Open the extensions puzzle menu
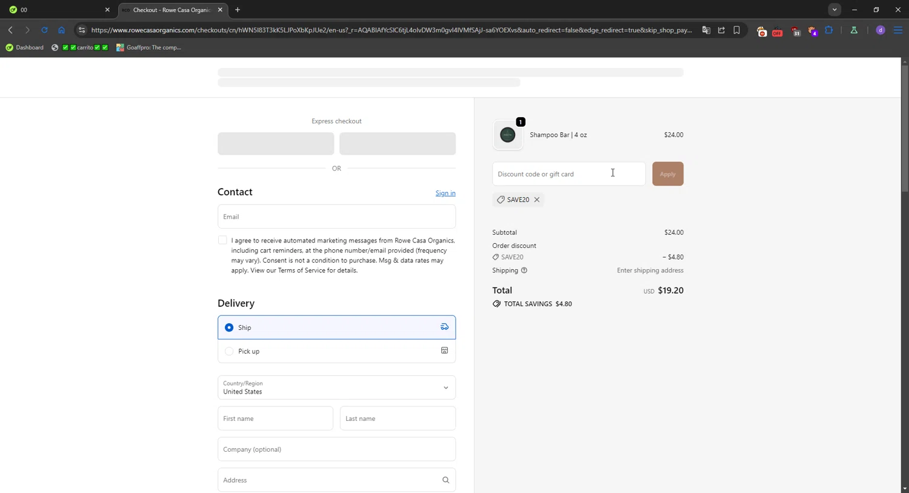909x493 pixels. coord(829,30)
